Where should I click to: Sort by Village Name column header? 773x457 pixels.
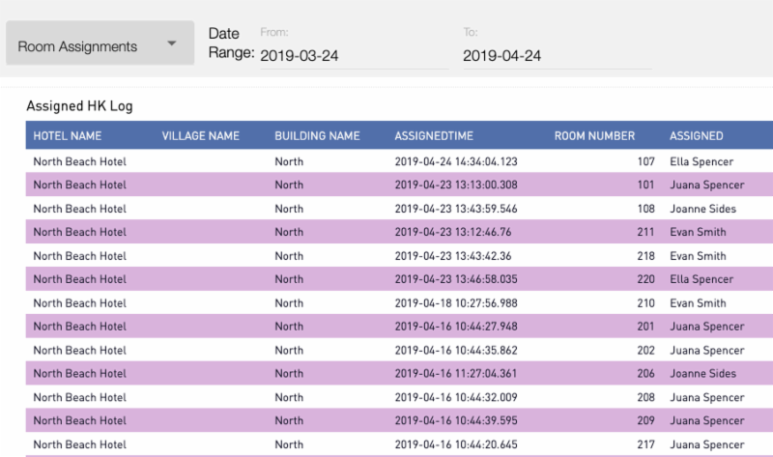click(200, 136)
